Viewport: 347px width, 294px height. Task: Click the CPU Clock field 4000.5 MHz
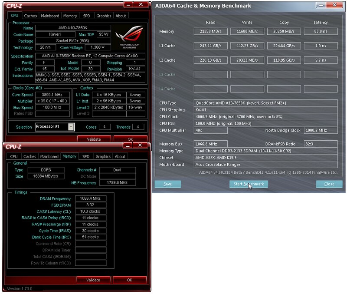265,116
